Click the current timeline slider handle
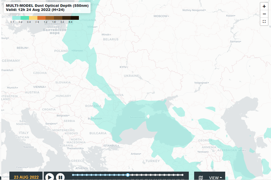 pyautogui.click(x=128, y=175)
